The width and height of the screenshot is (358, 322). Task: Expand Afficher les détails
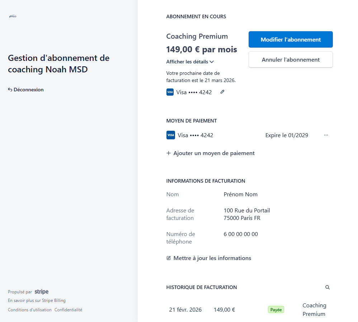(187, 62)
